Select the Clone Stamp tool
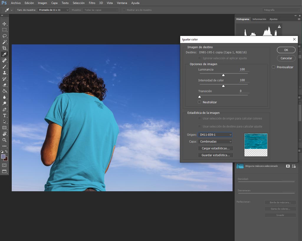The image size is (302, 241). click(4, 73)
